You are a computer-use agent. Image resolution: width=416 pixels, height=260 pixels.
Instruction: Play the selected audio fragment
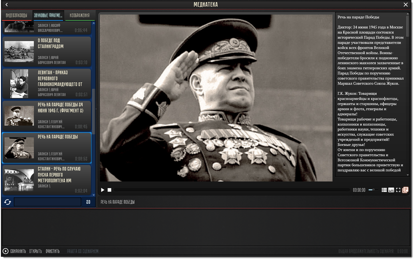tap(103, 190)
